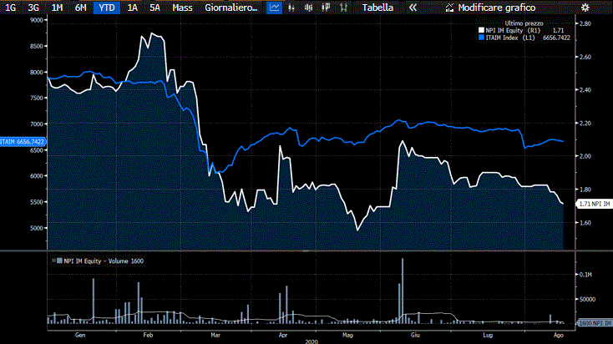Click the 50000 volume axis value
This screenshot has width=613, height=344.
pos(587,299)
